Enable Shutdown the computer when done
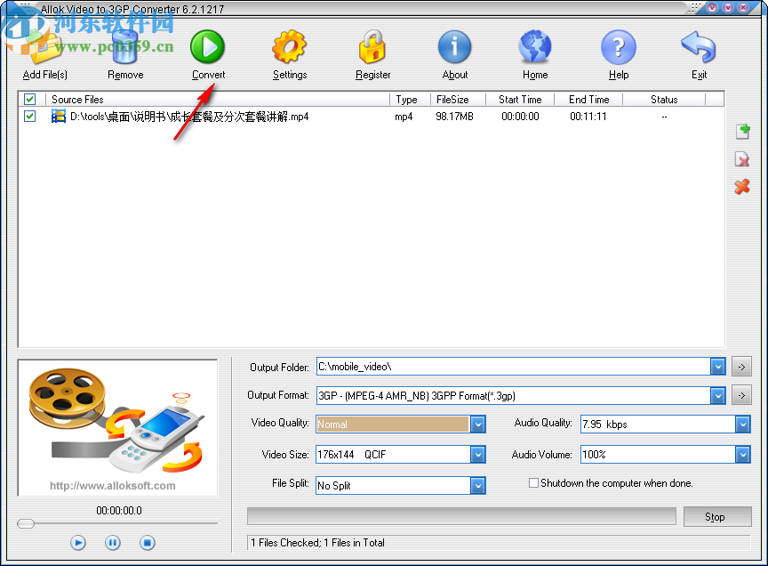The image size is (768, 566). pyautogui.click(x=533, y=482)
